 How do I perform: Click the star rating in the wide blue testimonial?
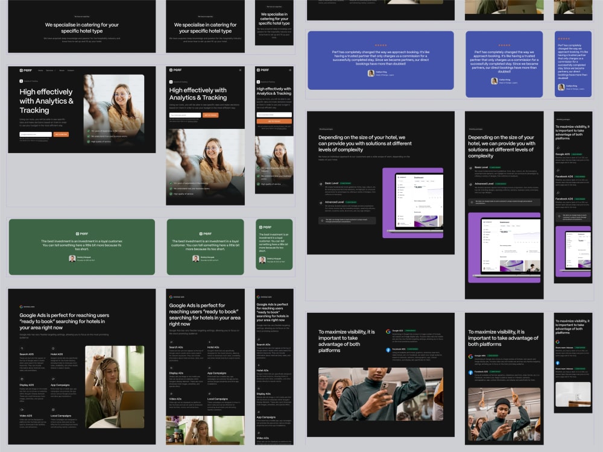point(380,45)
